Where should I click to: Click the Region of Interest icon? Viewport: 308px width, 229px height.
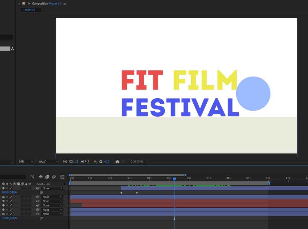82,162
